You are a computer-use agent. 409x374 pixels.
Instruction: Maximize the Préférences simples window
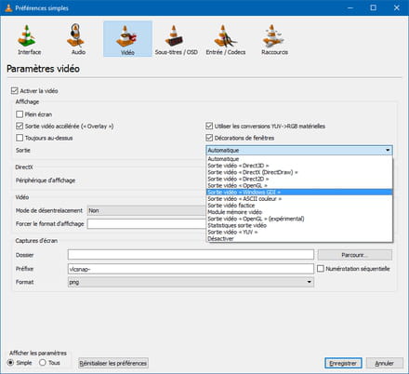[374, 7]
